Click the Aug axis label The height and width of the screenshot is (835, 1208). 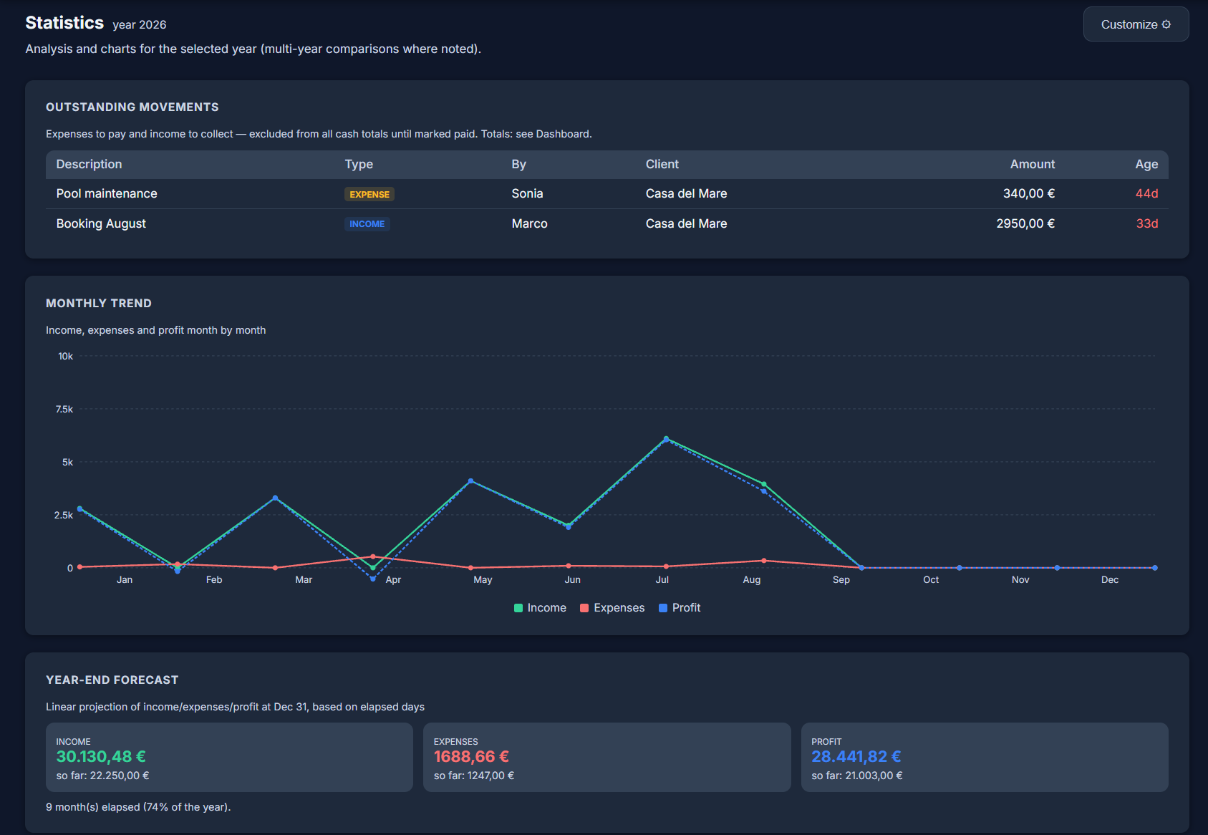[752, 579]
